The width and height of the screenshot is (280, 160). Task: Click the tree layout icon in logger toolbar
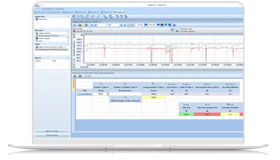coord(133,25)
